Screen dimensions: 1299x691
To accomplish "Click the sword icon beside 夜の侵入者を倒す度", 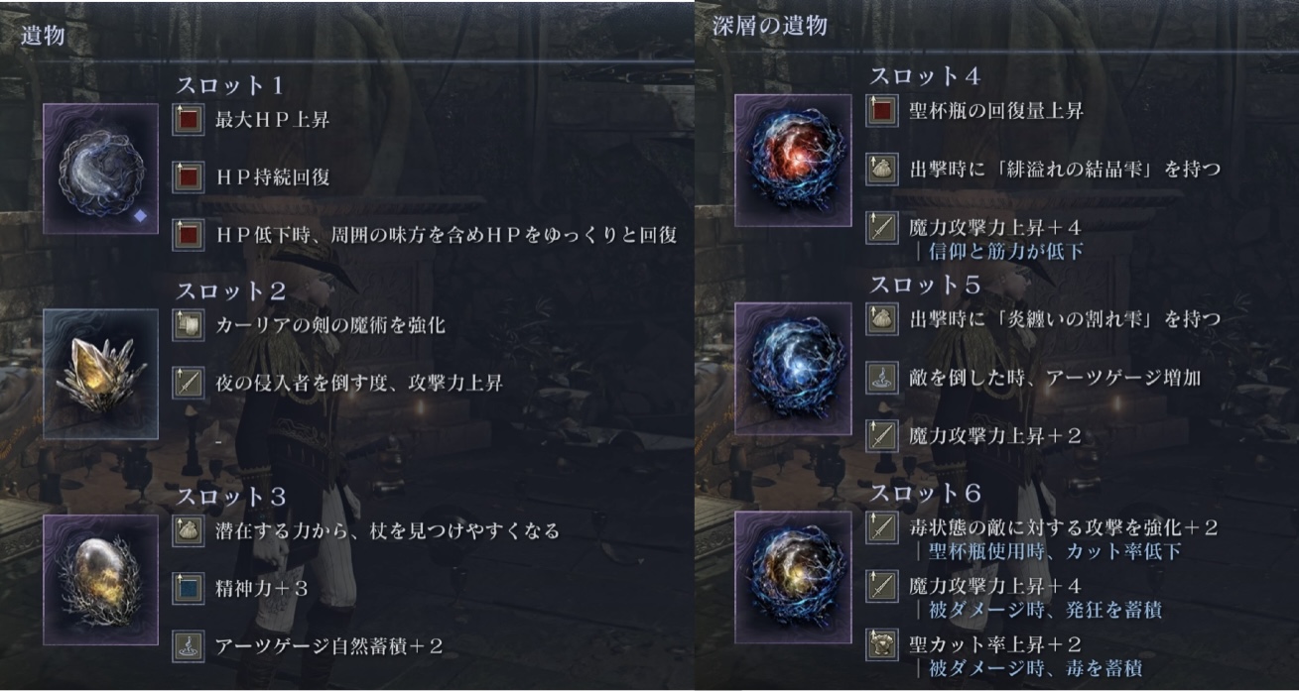I will (x=189, y=383).
